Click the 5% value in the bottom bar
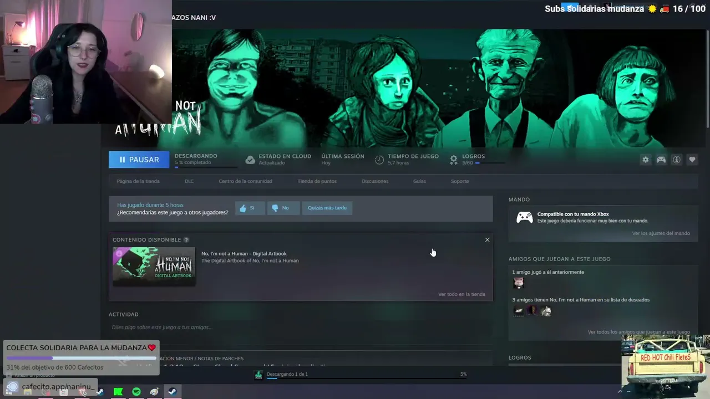Image resolution: width=710 pixels, height=399 pixels. (x=463, y=375)
